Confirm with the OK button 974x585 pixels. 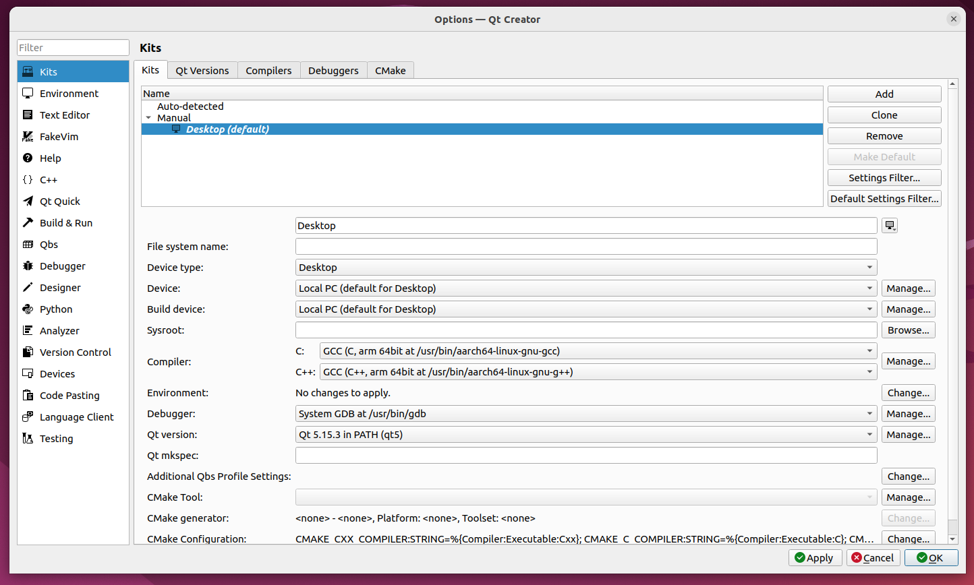click(x=931, y=558)
